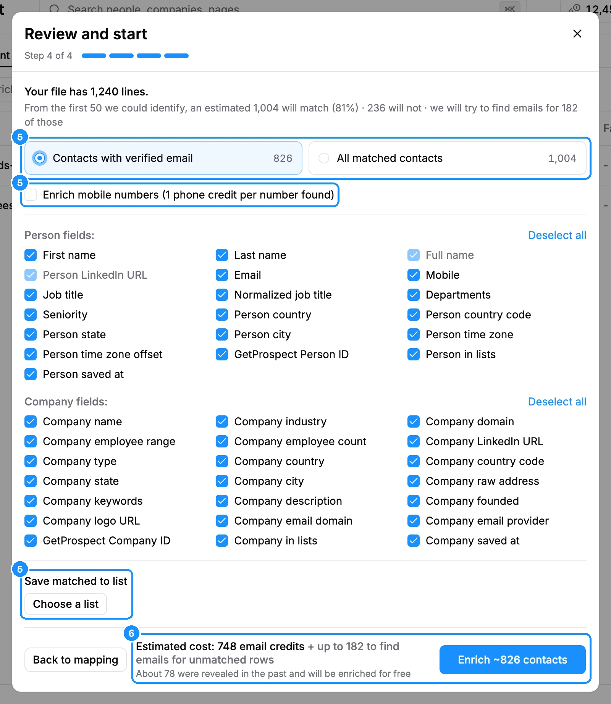Select Contacts with verified email option
Image resolution: width=611 pixels, height=704 pixels.
[x=163, y=158]
